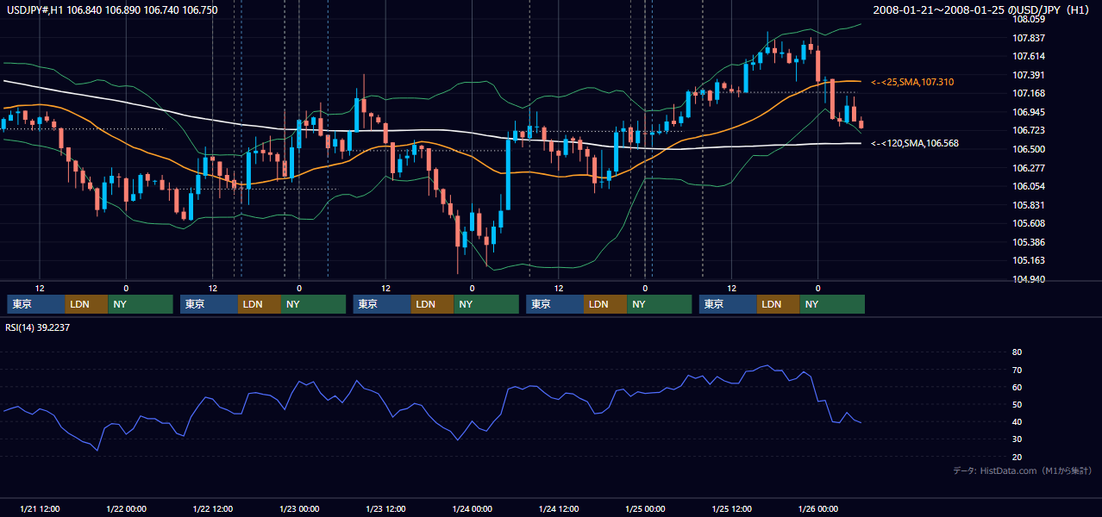Click the 107.837 price axis label
Viewport: 1102px width, 517px height.
click(x=1029, y=38)
